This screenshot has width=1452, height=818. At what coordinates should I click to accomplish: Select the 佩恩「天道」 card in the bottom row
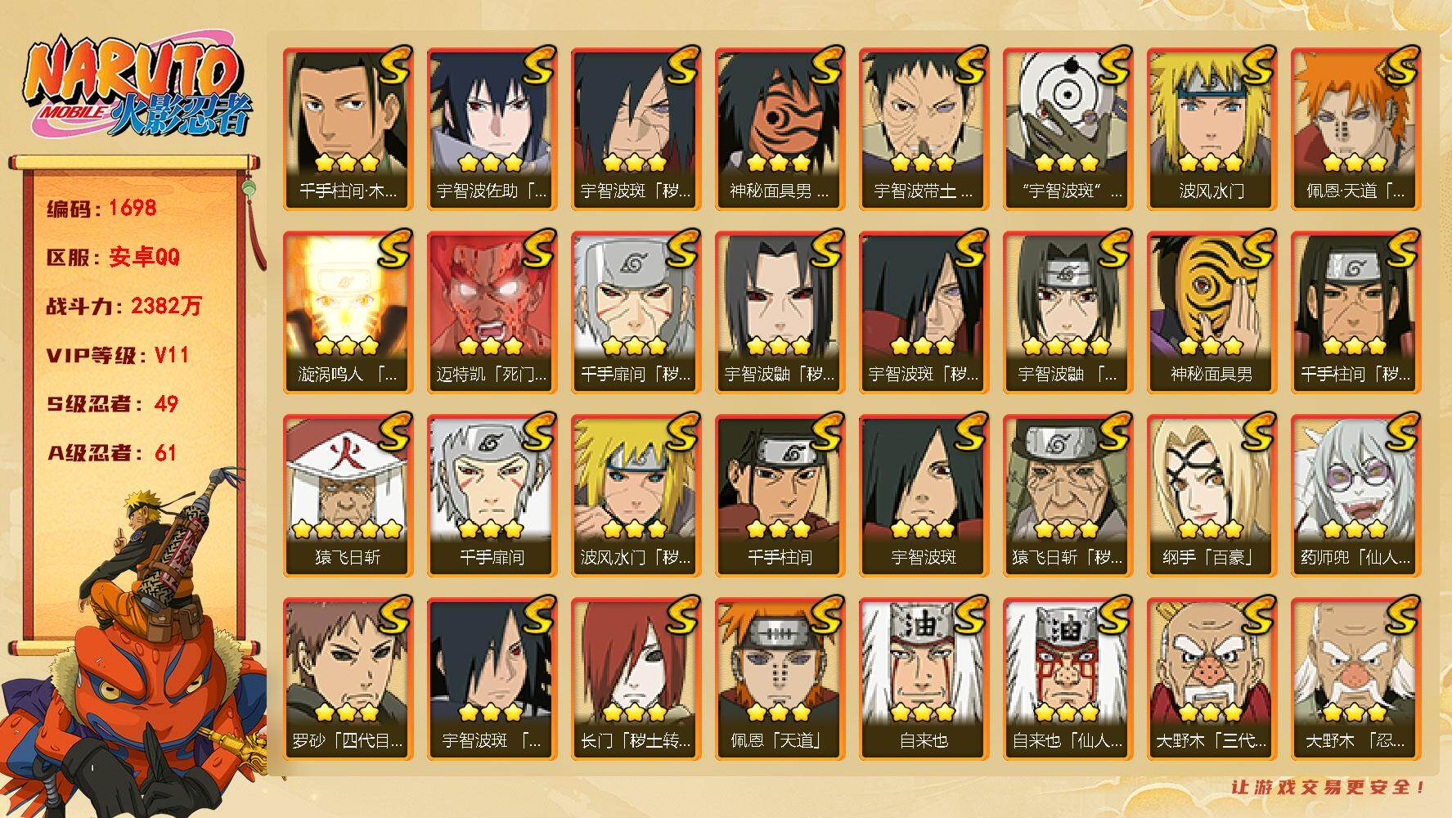click(x=779, y=678)
